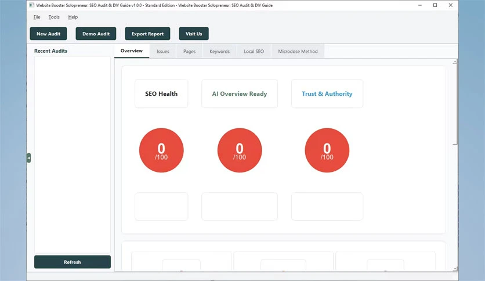
Task: Select the Keywords tab
Action: tap(220, 51)
